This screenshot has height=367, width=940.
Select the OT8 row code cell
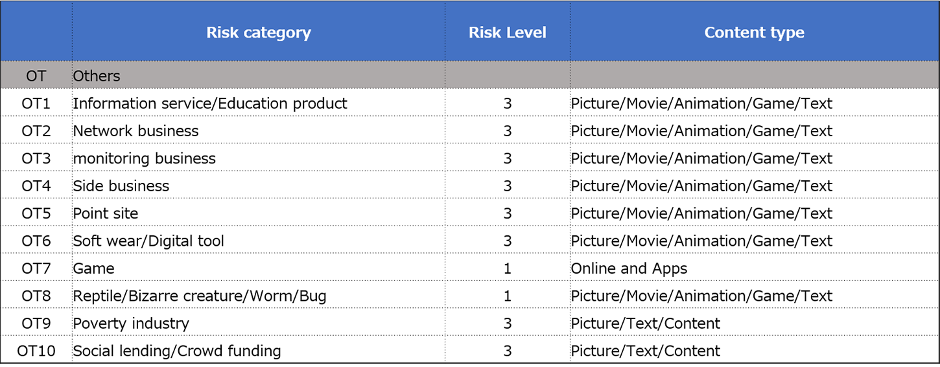[36, 296]
